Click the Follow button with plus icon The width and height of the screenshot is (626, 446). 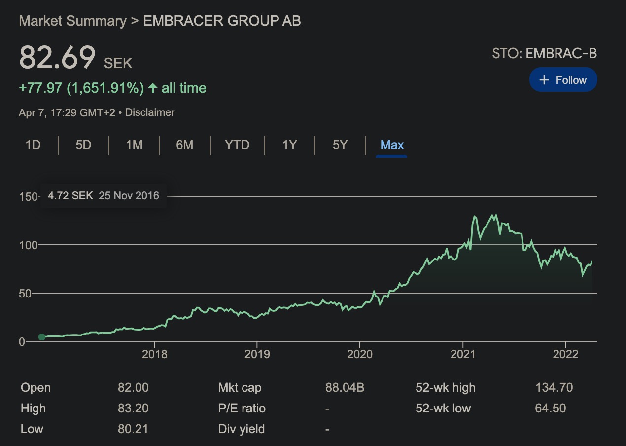point(563,80)
